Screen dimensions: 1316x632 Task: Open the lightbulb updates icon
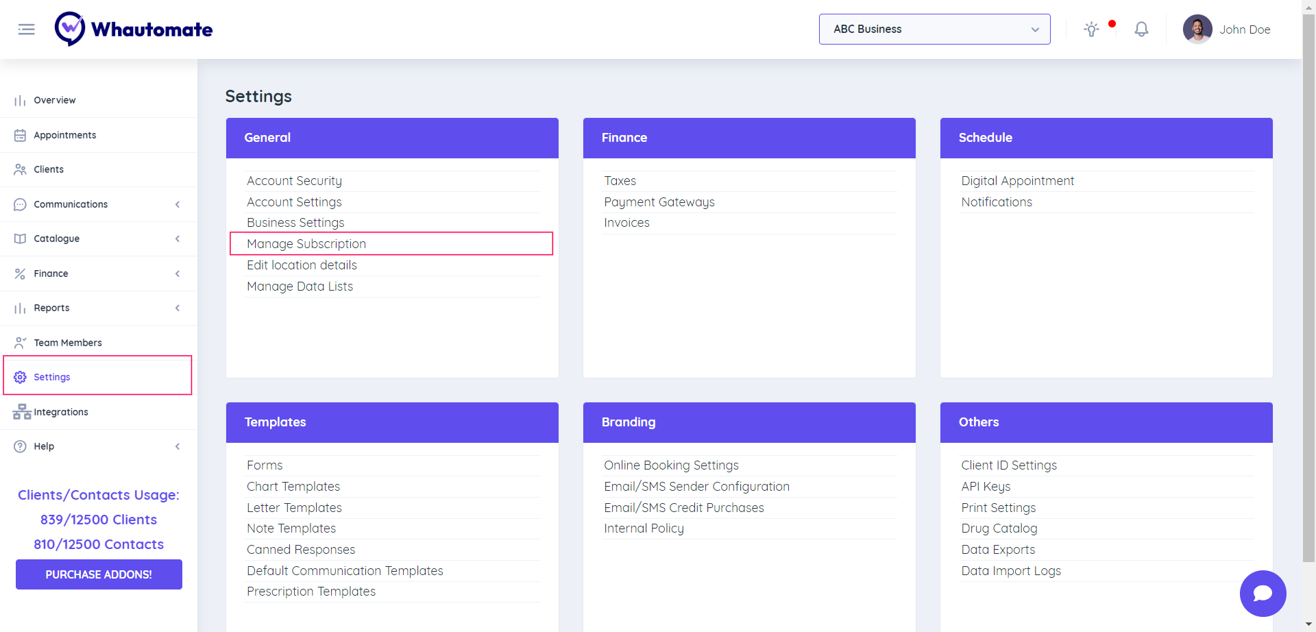pyautogui.click(x=1091, y=29)
